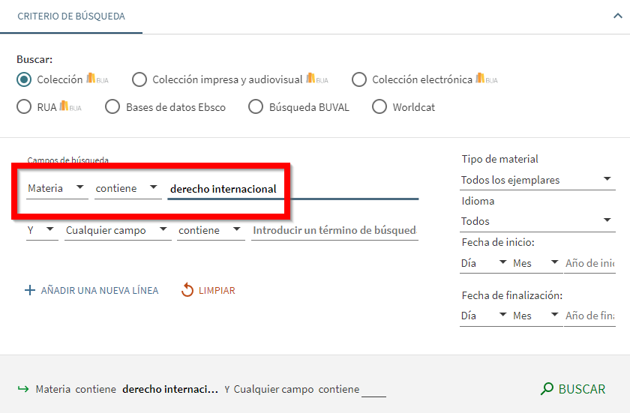Choose the Bases de datos Ebsco option
This screenshot has height=413, width=630.
(x=112, y=107)
